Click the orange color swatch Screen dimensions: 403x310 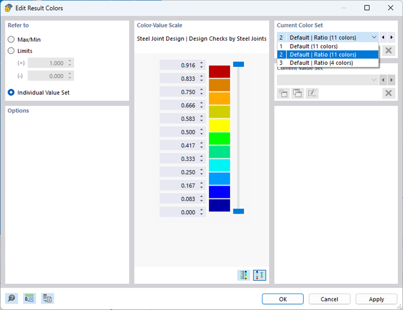point(219,99)
